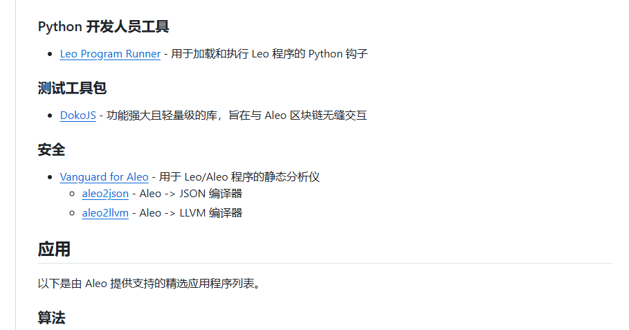Screen dimensions: 629x330
Task: Click the 测试工具包 heading
Action: pyautogui.click(x=72, y=89)
